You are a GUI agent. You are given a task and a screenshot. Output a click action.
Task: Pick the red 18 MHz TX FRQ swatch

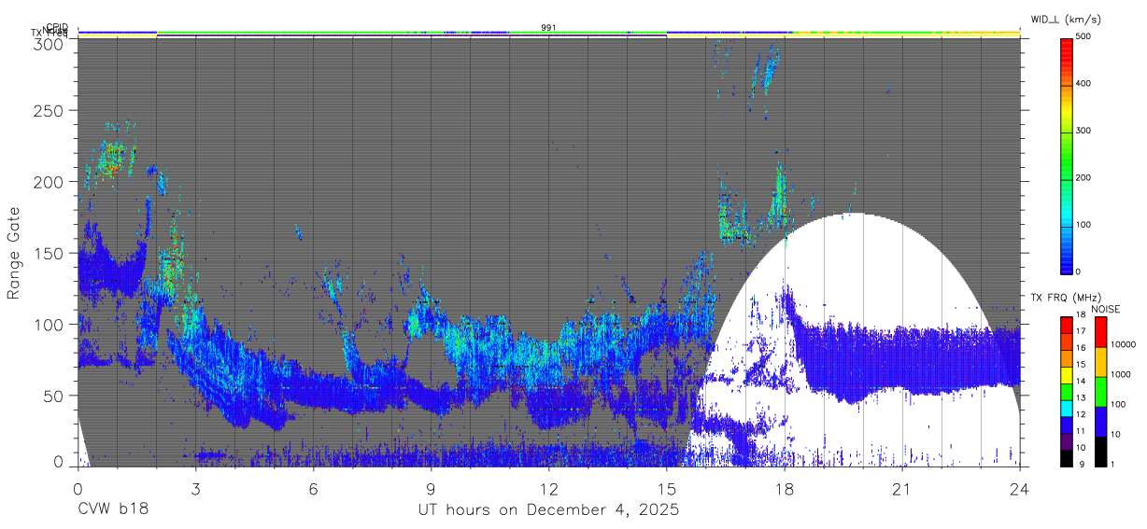[1066, 326]
